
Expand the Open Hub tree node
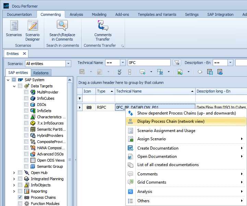(x=14, y=173)
